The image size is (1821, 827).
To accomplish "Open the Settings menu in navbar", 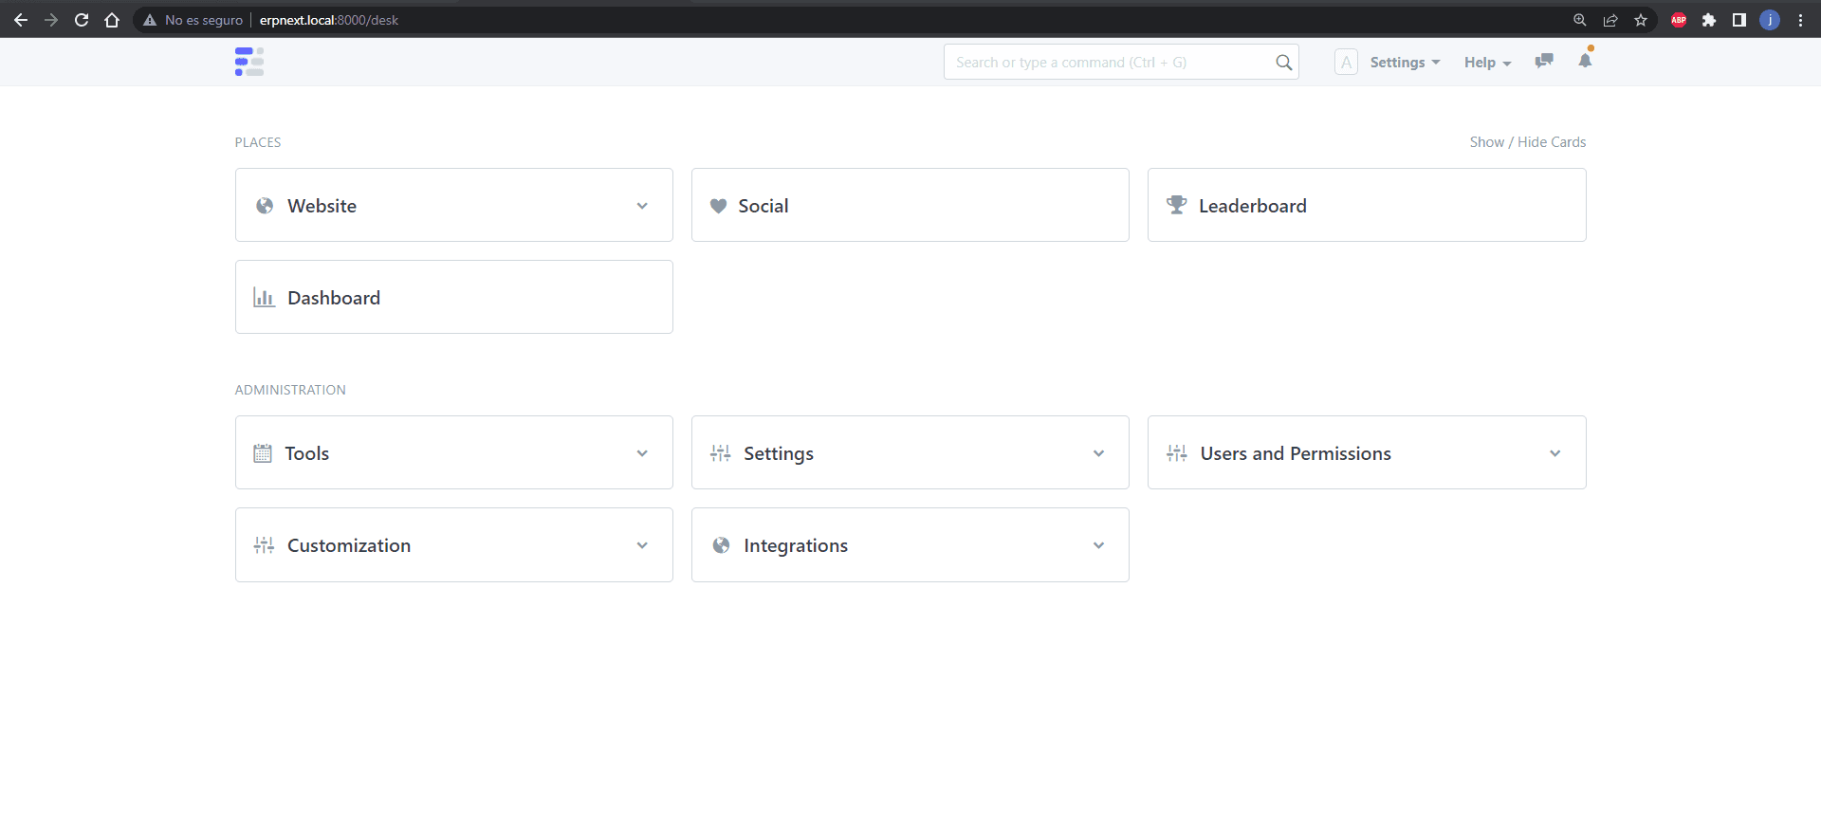I will (1404, 63).
